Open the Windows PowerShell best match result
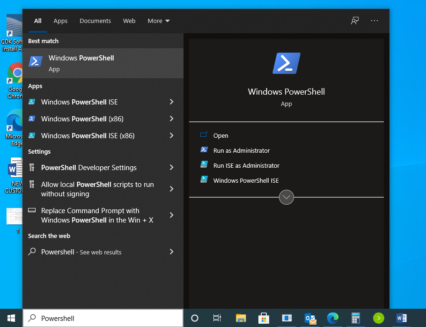The image size is (426, 327). [103, 63]
